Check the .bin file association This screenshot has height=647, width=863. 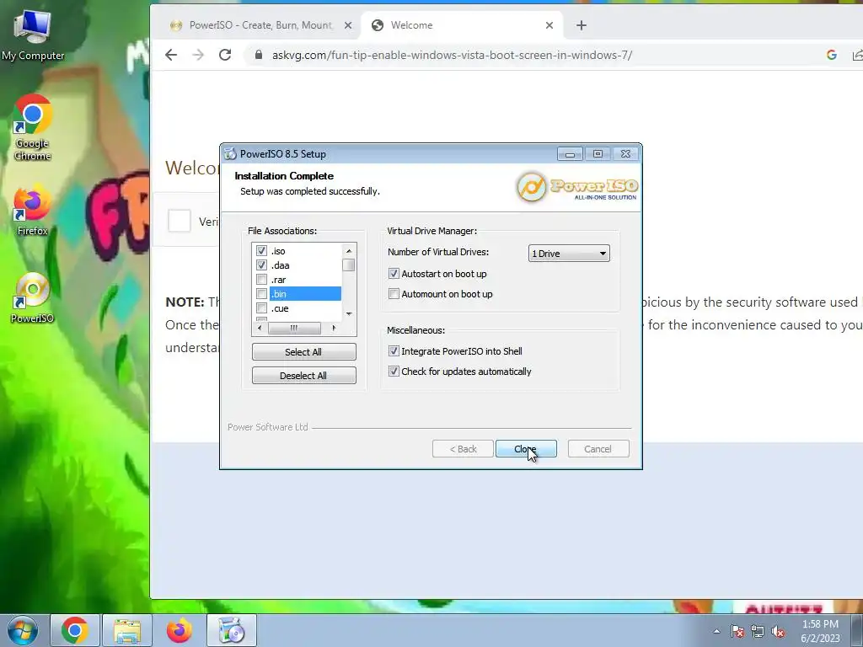[261, 294]
